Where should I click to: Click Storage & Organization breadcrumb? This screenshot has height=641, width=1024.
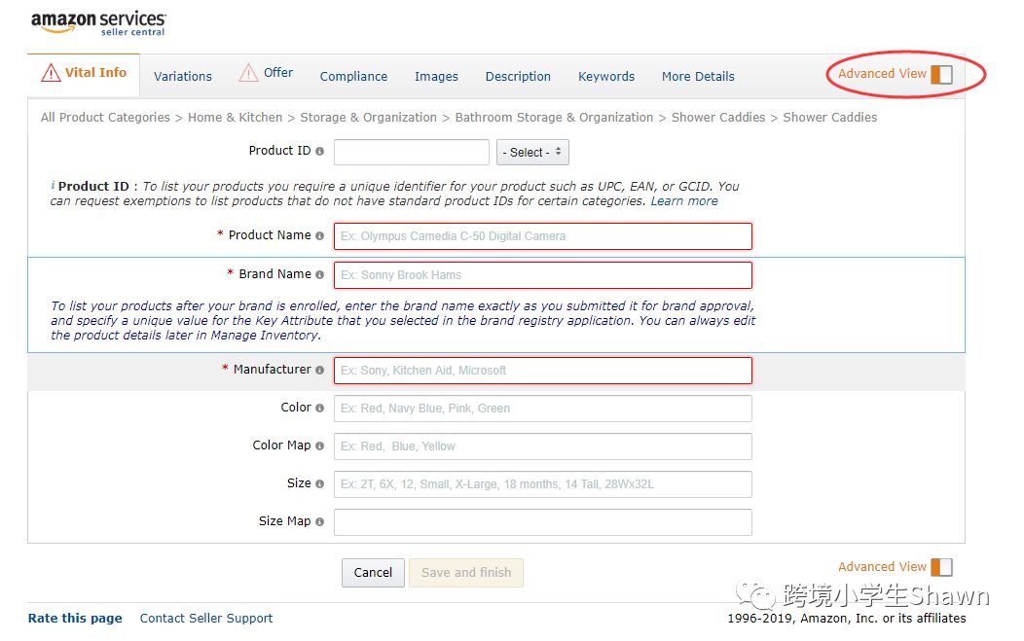368,118
